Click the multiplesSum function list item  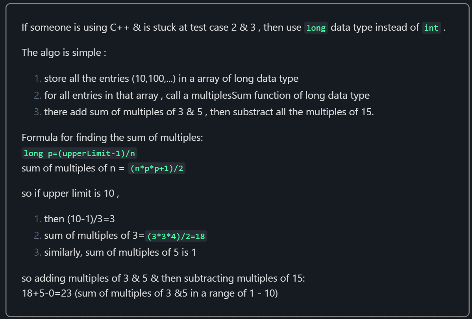click(207, 95)
